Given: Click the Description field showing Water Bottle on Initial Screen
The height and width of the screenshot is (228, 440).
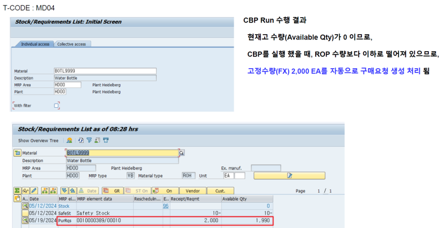Looking at the screenshot, I should click(105, 78).
